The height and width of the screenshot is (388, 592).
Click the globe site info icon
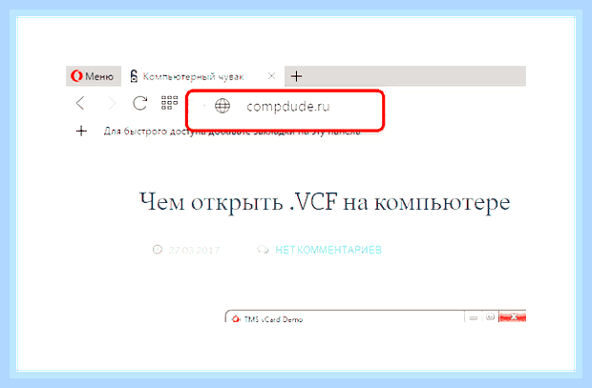pyautogui.click(x=222, y=106)
